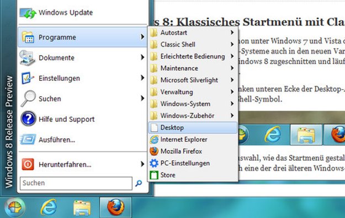Expand the Autostart folder arrow
The image size is (345, 218).
[232, 32]
